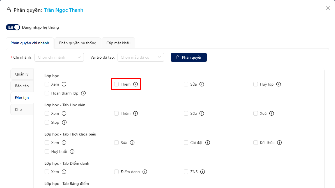335x188 pixels.
Task: Click info icon for Thời khoá biểu Sửa
Action: coord(132,143)
